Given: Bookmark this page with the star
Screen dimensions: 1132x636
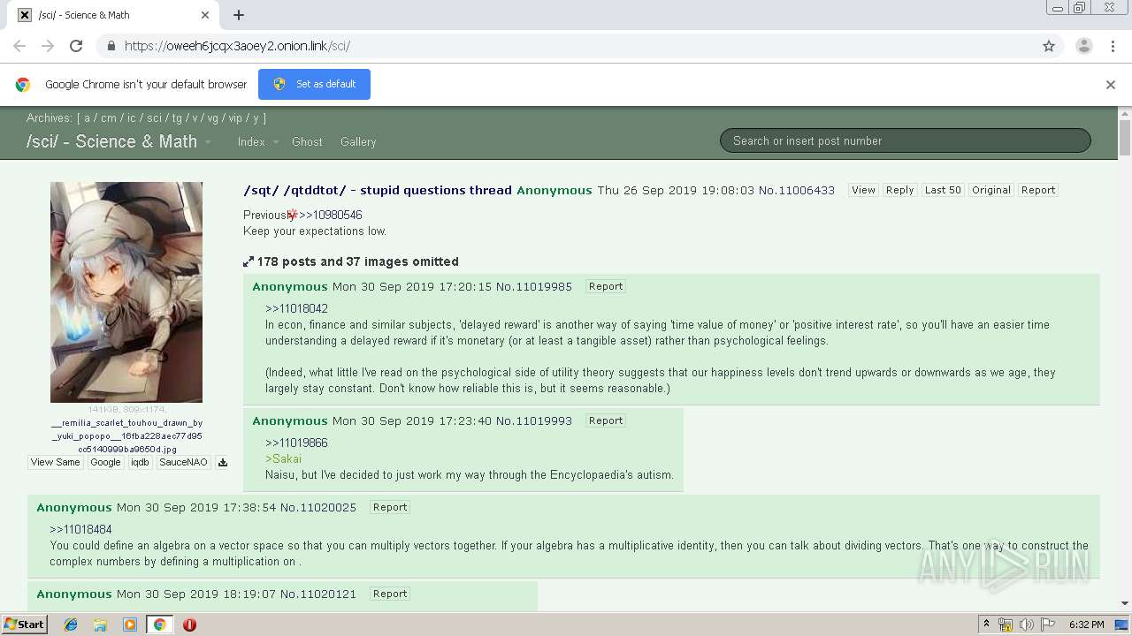Looking at the screenshot, I should 1049,46.
